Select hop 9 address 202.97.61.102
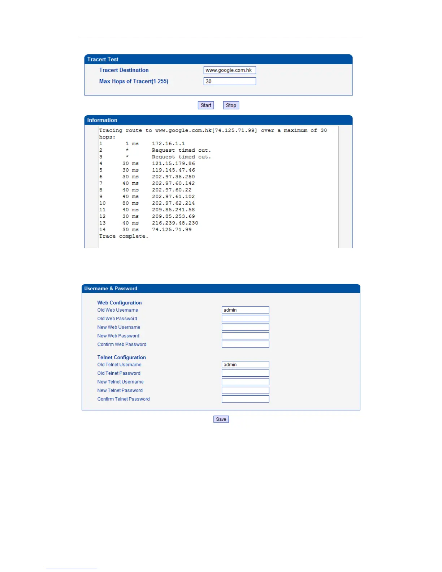 click(173, 196)
